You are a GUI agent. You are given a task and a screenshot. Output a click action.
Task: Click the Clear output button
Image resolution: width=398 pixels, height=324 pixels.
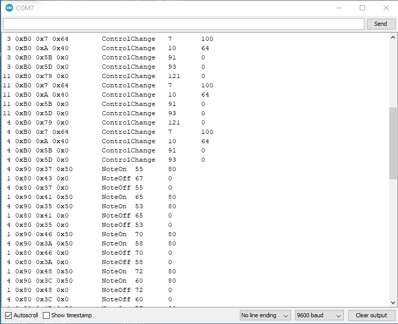(x=371, y=315)
